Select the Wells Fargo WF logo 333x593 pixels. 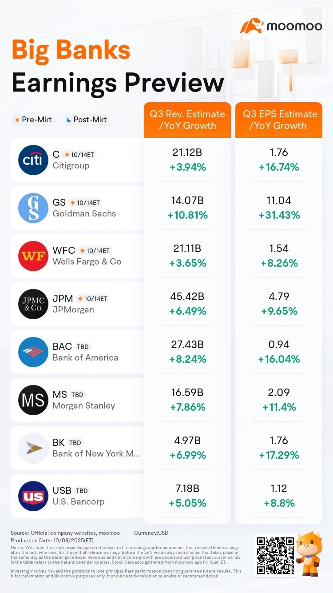tap(33, 256)
